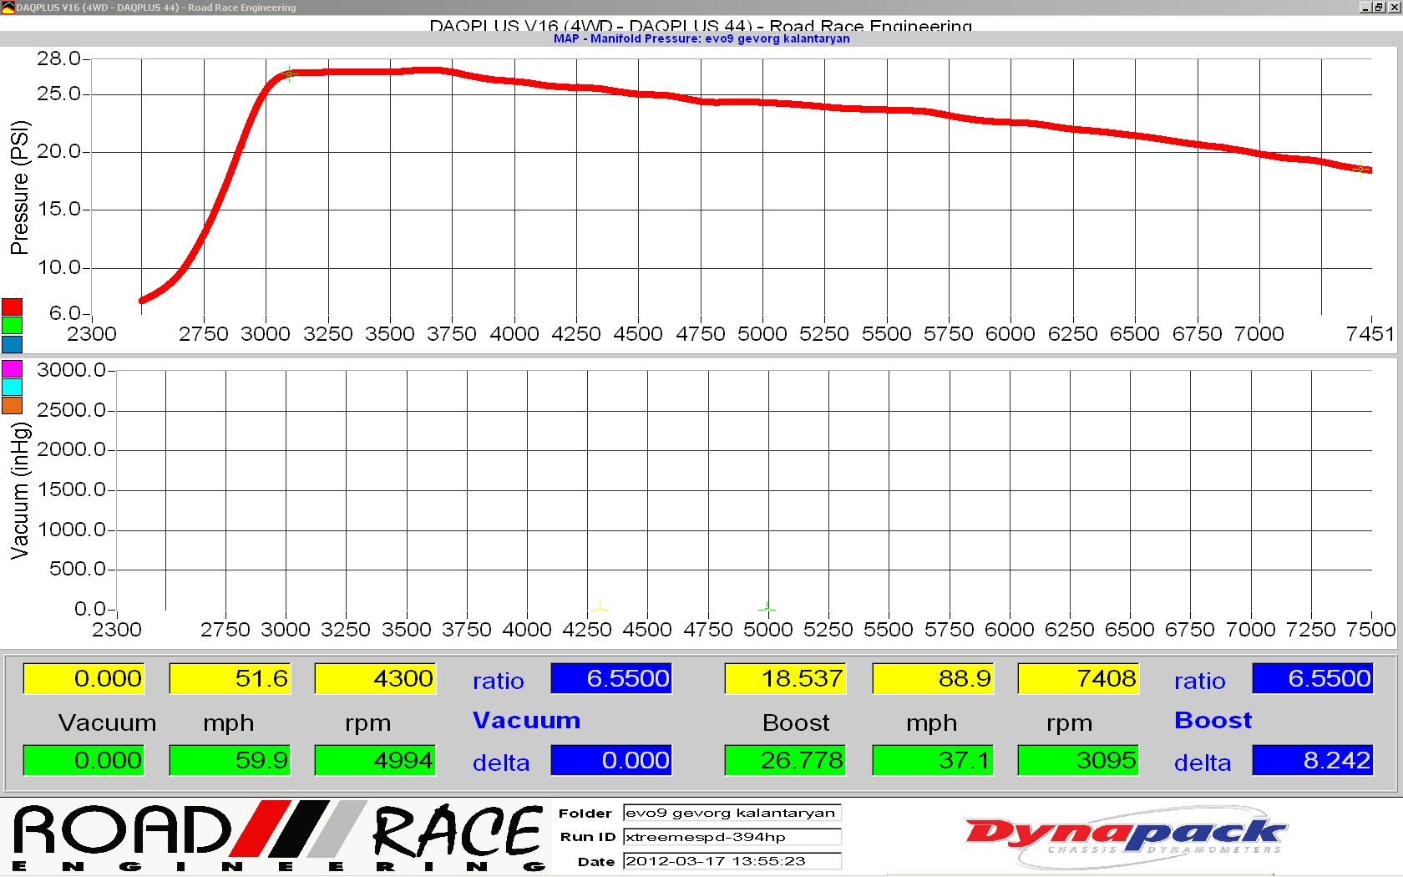Click the Boost delta value 8.242
1403x877 pixels.
tap(1313, 760)
